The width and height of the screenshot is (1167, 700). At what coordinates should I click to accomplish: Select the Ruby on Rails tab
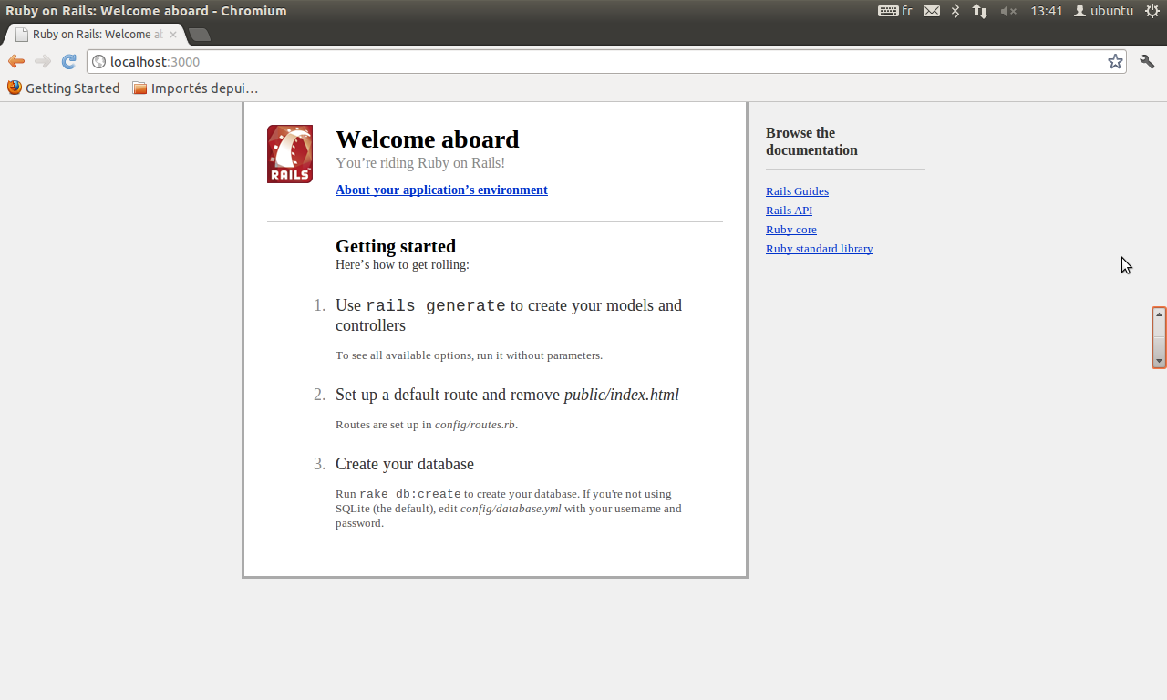(x=95, y=35)
